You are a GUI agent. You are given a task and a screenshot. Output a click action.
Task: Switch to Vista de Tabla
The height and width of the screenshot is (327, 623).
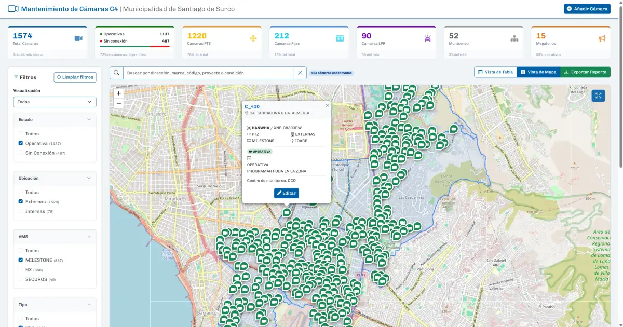pyautogui.click(x=495, y=72)
